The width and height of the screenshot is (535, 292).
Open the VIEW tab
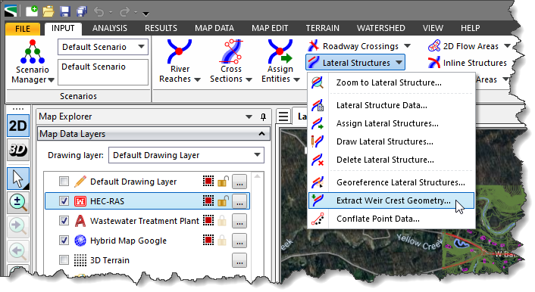coord(433,28)
